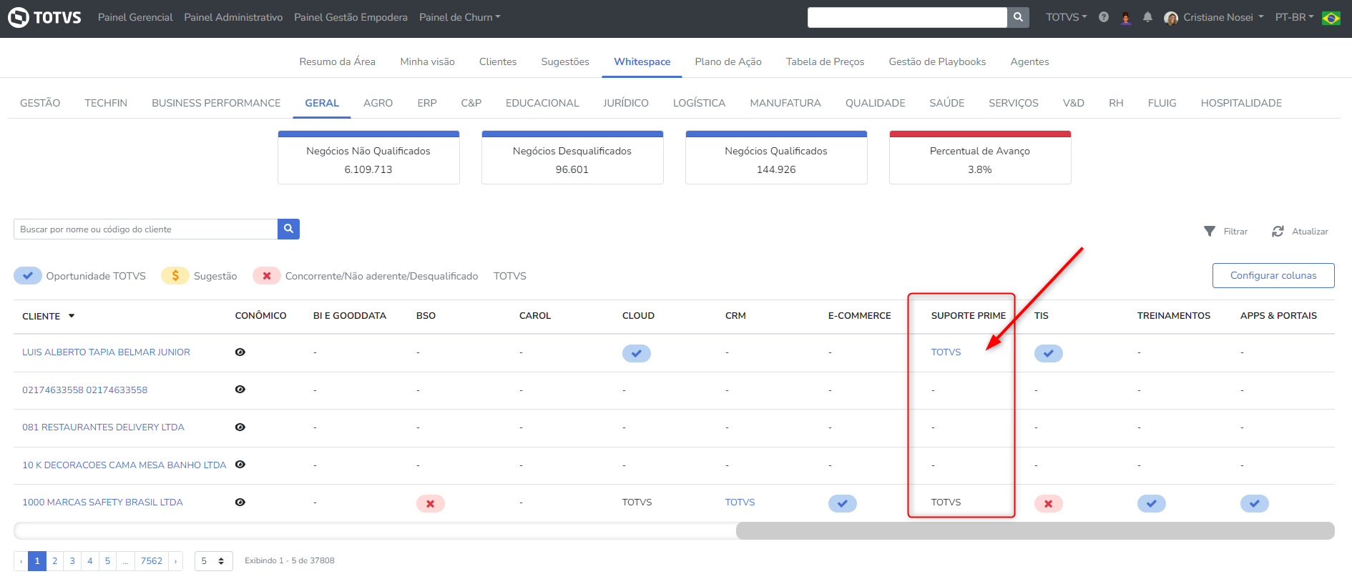Toggle eye icon for Luis Alberto Tapia
This screenshot has height=579, width=1352.
240,352
